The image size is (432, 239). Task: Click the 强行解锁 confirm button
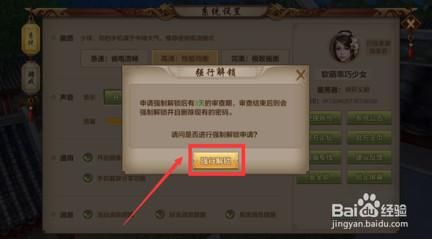[x=216, y=160]
